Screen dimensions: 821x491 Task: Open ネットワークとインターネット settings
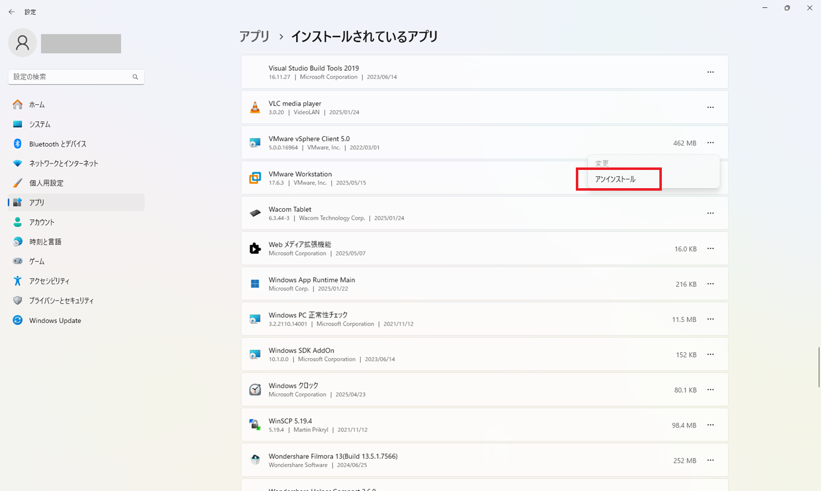coord(76,164)
